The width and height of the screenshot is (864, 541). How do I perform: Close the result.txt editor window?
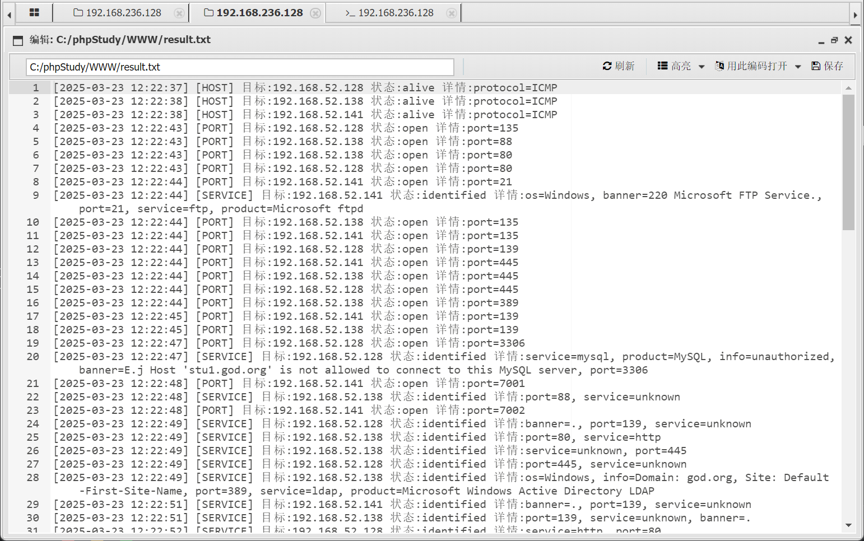[x=848, y=40]
